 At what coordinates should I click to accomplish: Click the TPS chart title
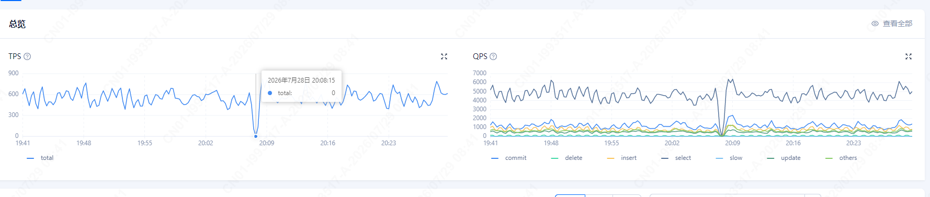15,56
